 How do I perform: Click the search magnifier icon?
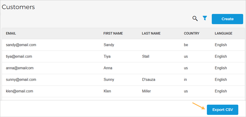[195, 19]
